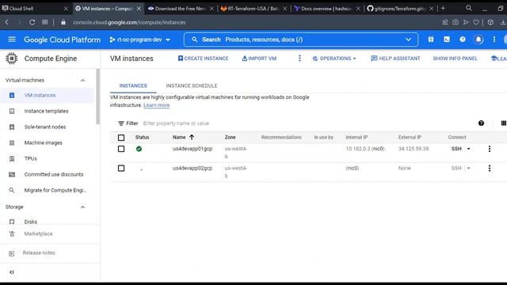Open Machine images in sidebar

pyautogui.click(x=43, y=142)
